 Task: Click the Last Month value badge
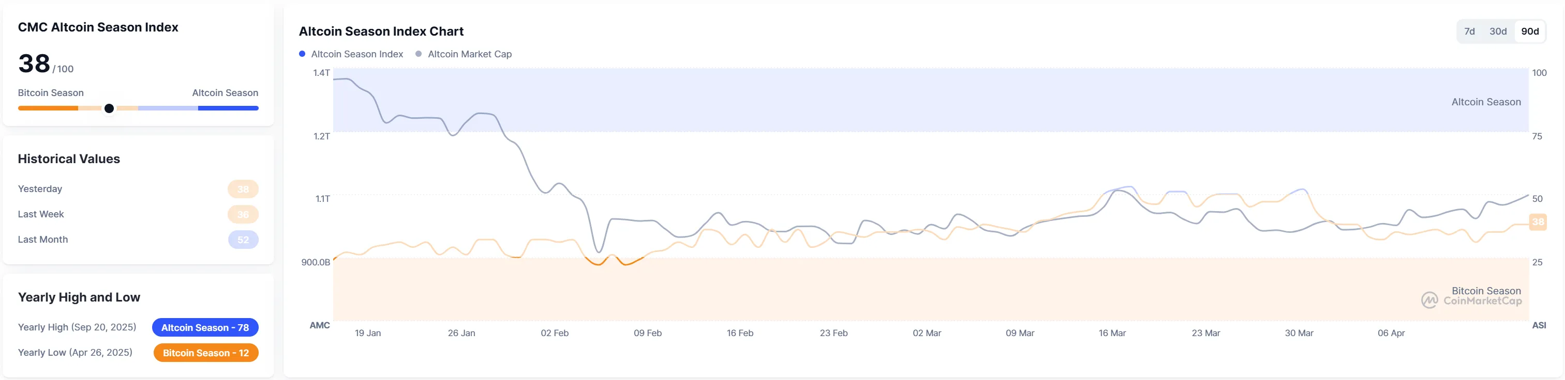coord(243,240)
